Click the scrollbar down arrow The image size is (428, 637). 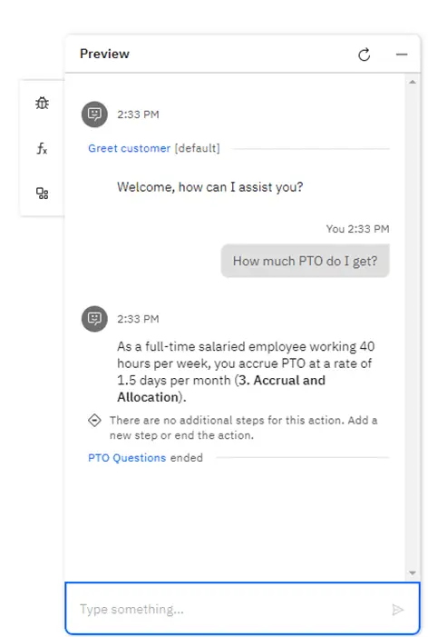click(413, 573)
